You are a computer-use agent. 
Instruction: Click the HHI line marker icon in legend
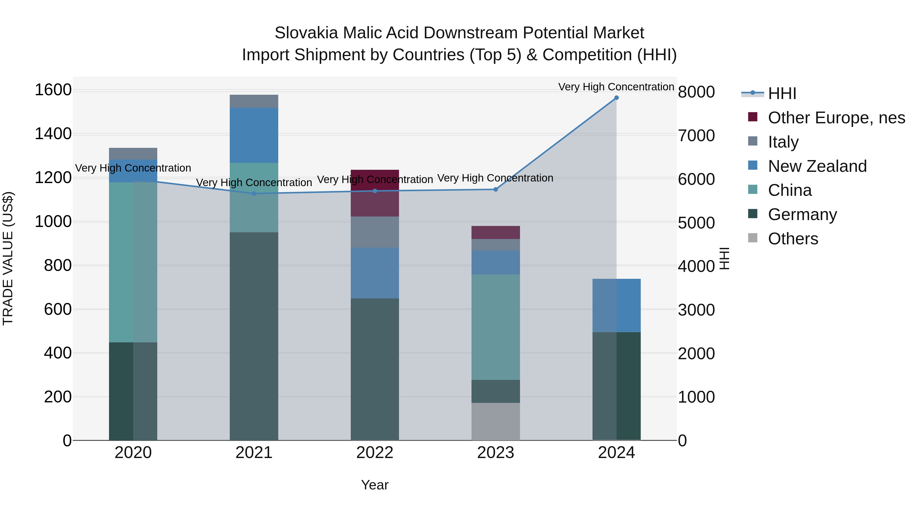click(x=752, y=93)
